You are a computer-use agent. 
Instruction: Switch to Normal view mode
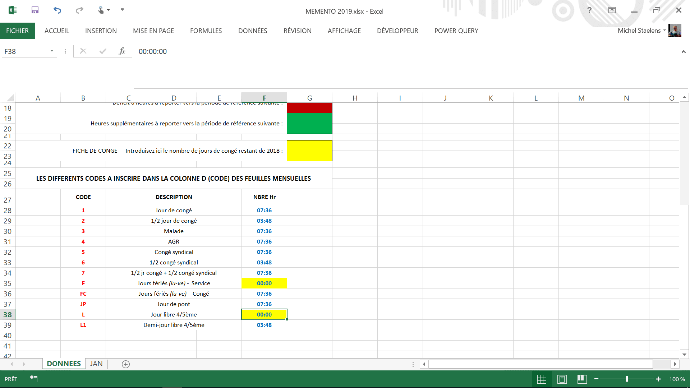[x=542, y=379]
